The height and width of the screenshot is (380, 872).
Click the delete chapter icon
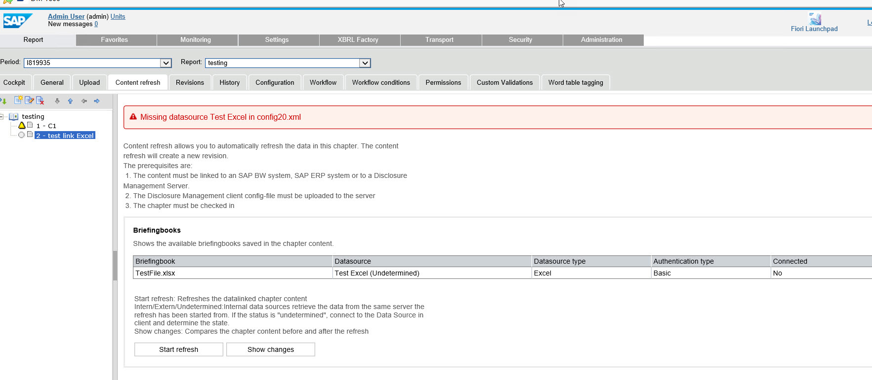[40, 101]
